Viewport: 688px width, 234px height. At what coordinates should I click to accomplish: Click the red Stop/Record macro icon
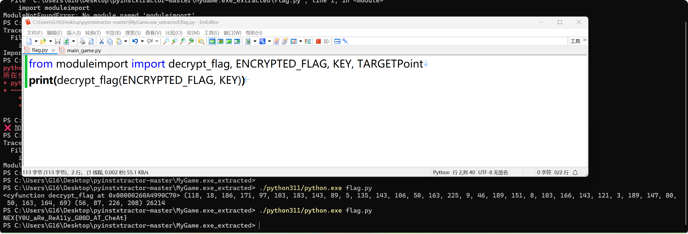click(318, 41)
